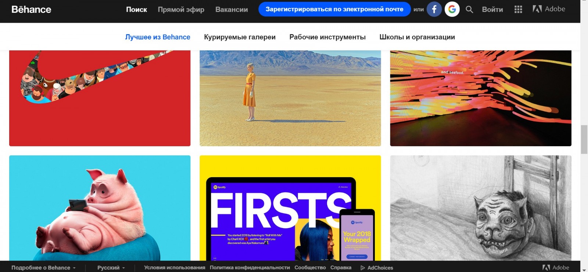The image size is (588, 272).
Task: Expand the 'Подробнее о Behance' menu
Action: tap(43, 268)
